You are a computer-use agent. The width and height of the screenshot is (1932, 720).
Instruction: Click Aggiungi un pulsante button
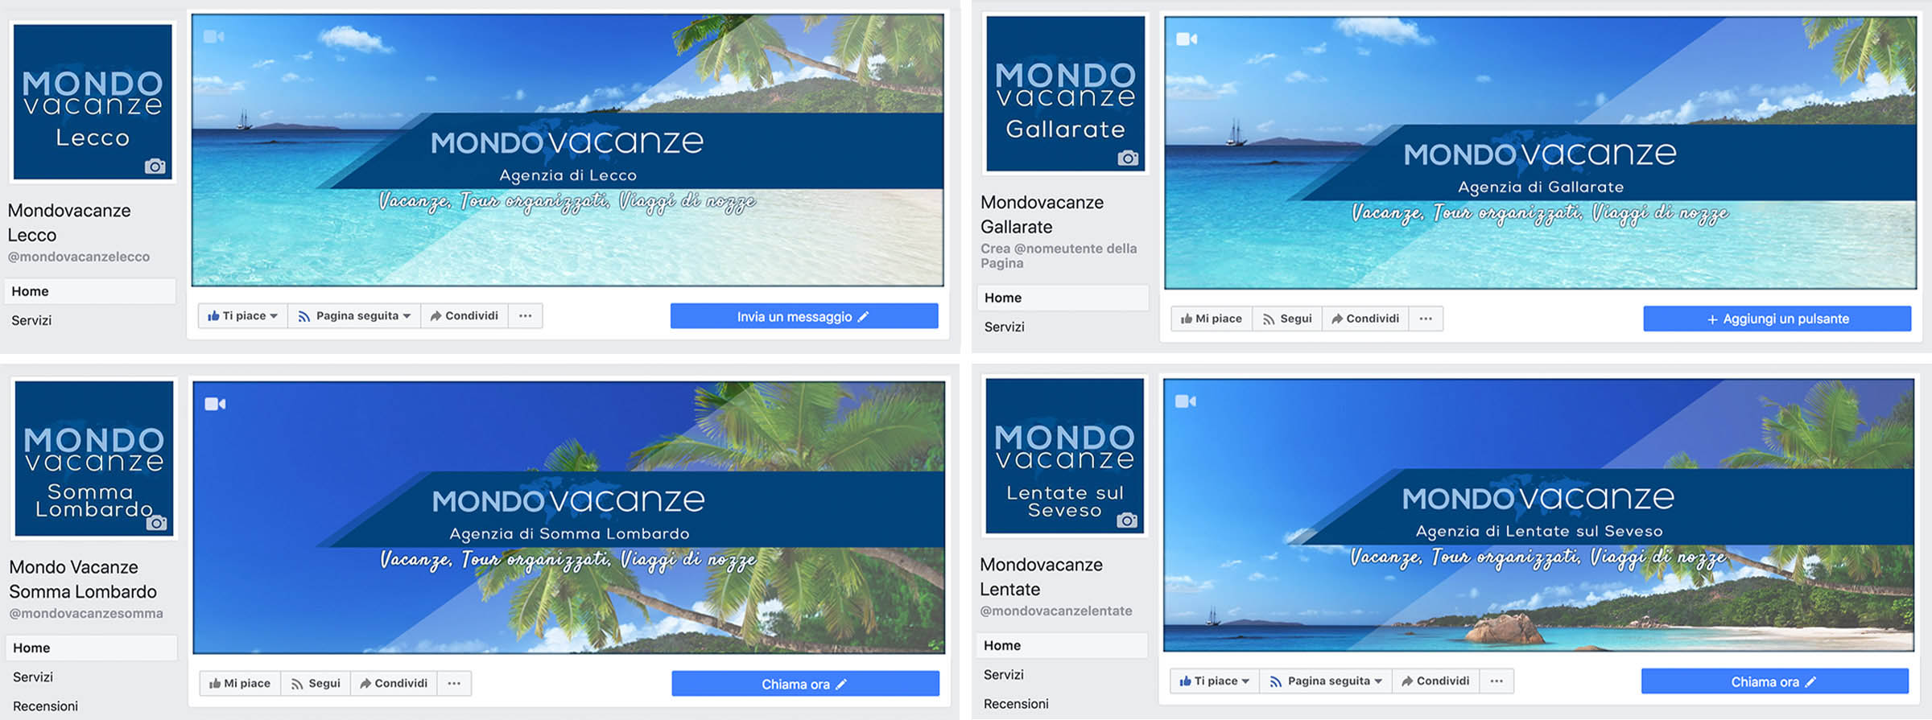(1777, 319)
